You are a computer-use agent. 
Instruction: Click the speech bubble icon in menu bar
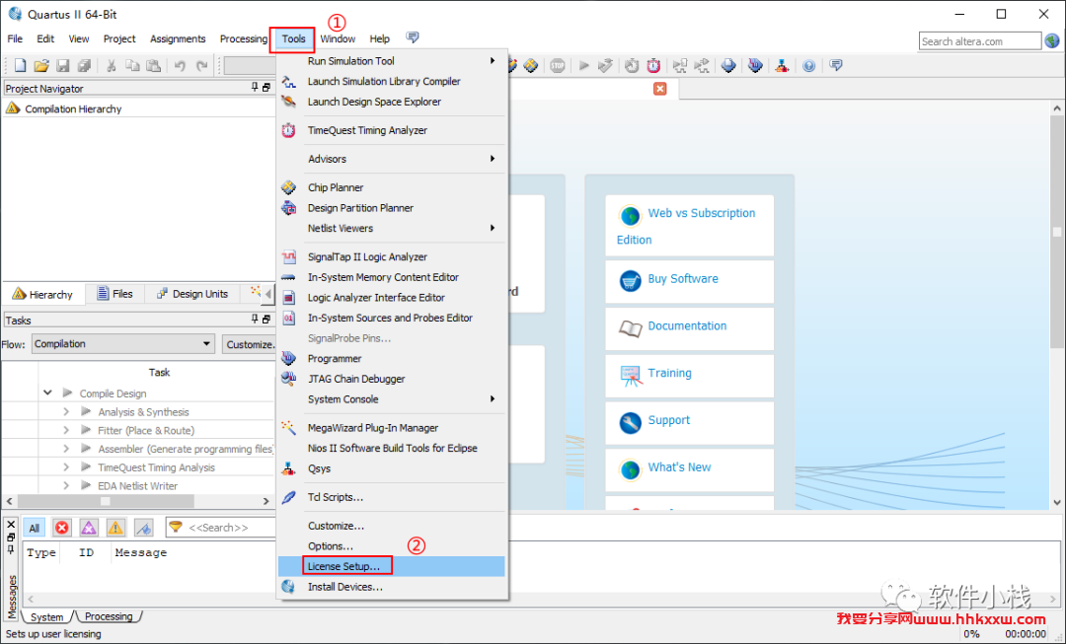[x=412, y=37]
